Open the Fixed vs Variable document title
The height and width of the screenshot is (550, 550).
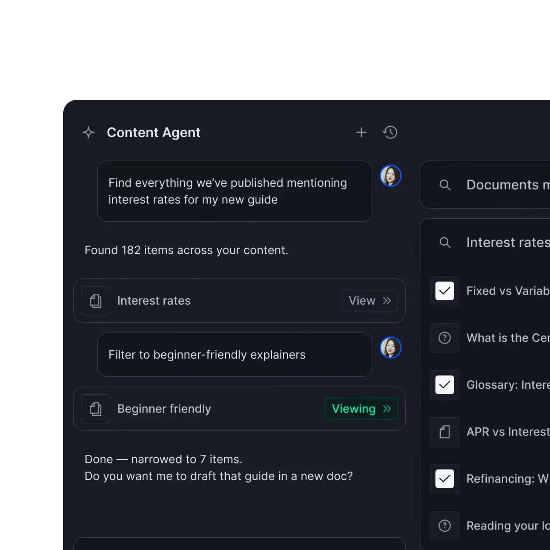tap(508, 291)
